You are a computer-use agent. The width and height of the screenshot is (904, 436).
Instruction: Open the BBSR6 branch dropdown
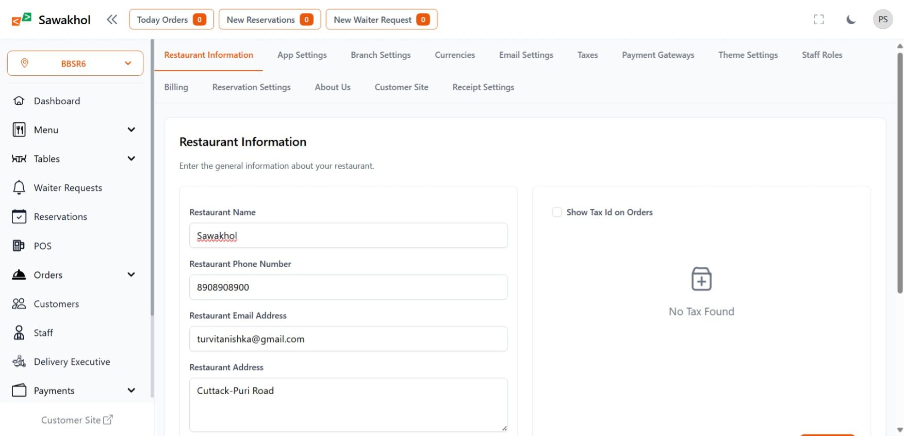coord(75,63)
